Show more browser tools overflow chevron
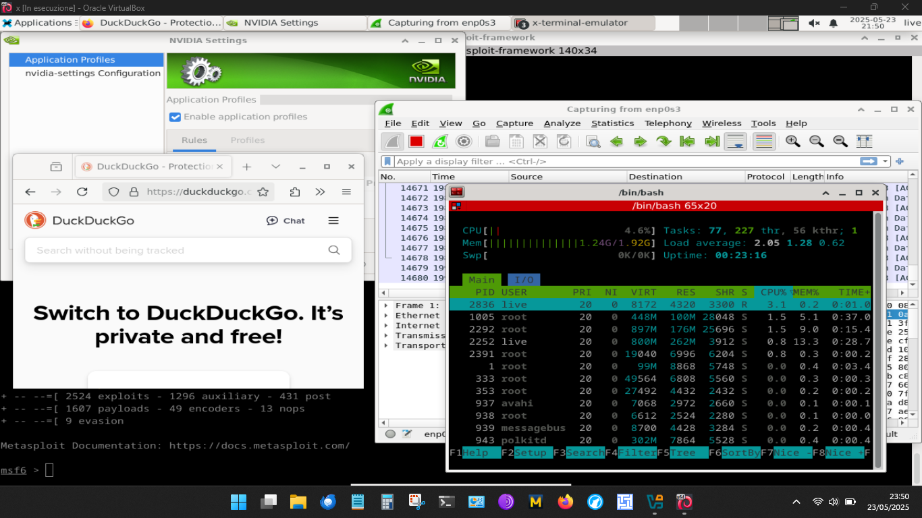Image resolution: width=922 pixels, height=518 pixels. [320, 192]
